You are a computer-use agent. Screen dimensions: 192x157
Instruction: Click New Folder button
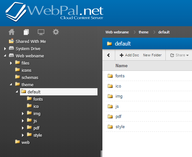(x=152, y=55)
